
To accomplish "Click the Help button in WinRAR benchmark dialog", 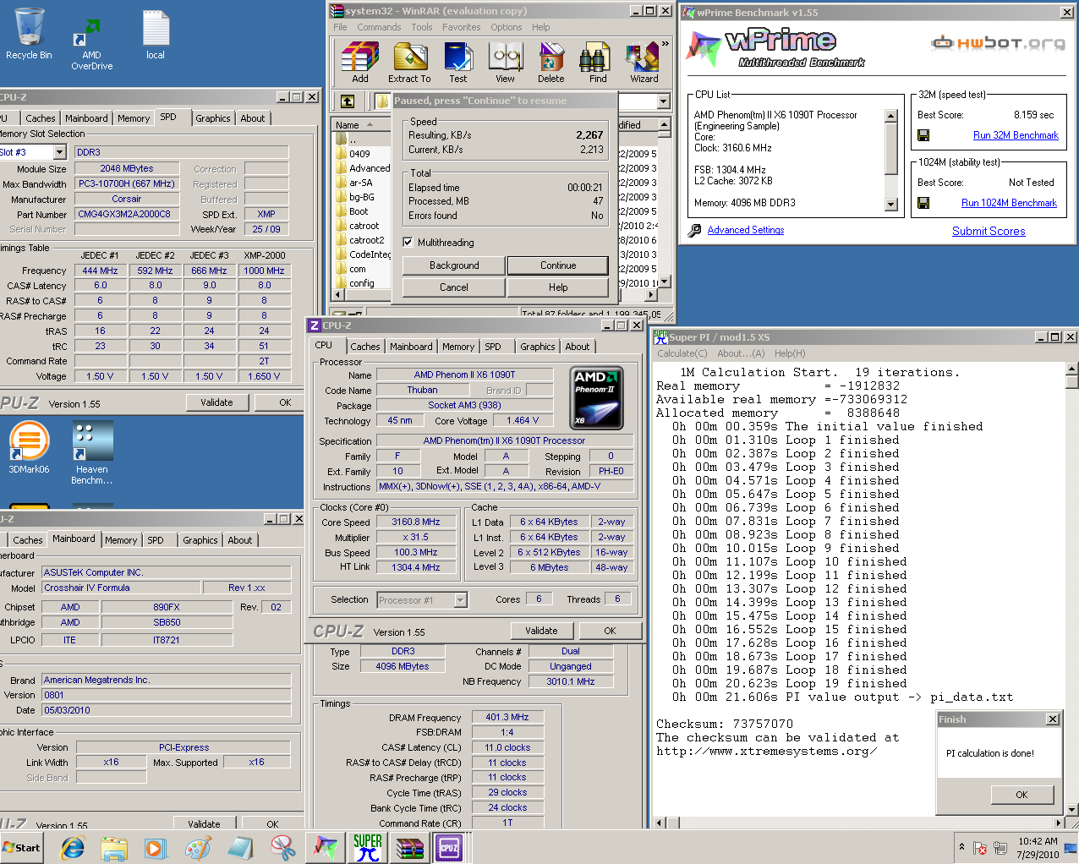I will click(x=558, y=287).
